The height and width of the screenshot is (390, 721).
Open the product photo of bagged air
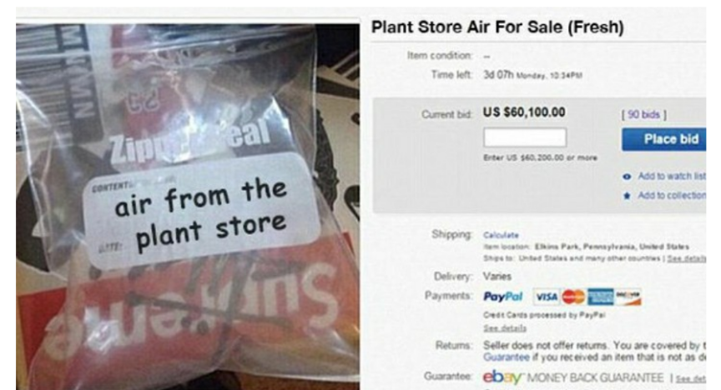click(188, 207)
